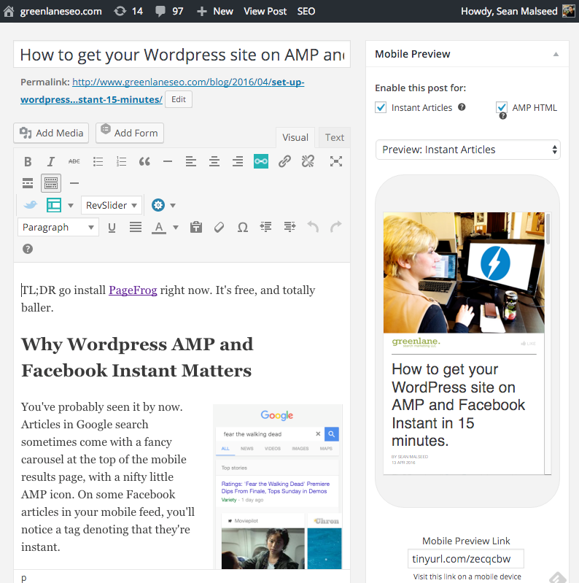Insert special character omega

pyautogui.click(x=243, y=227)
